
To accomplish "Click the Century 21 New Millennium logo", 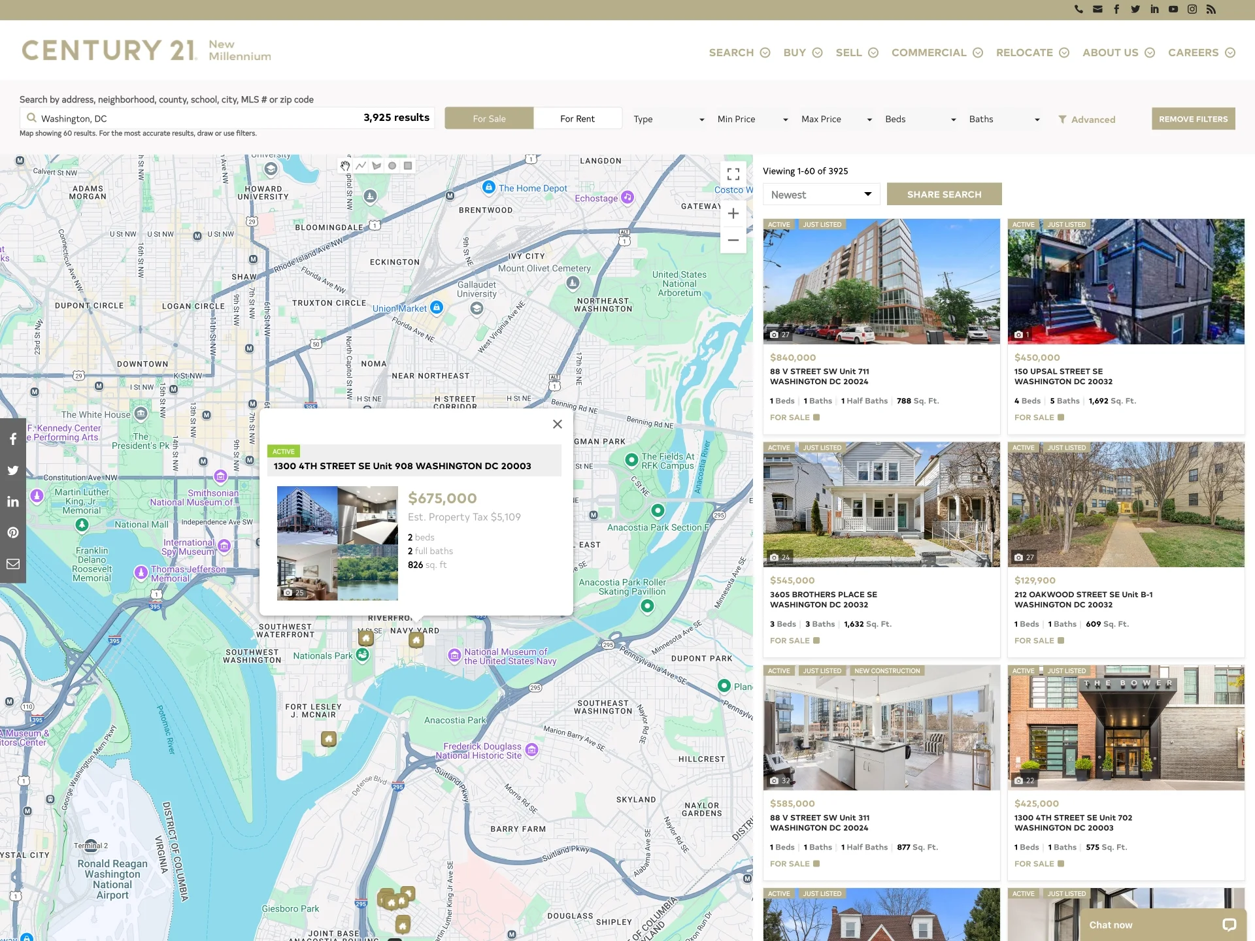I will click(146, 50).
